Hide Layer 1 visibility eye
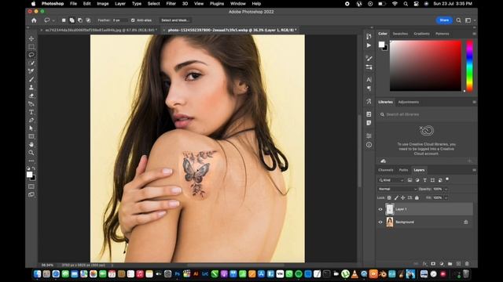The width and height of the screenshot is (503, 282). [x=380, y=209]
